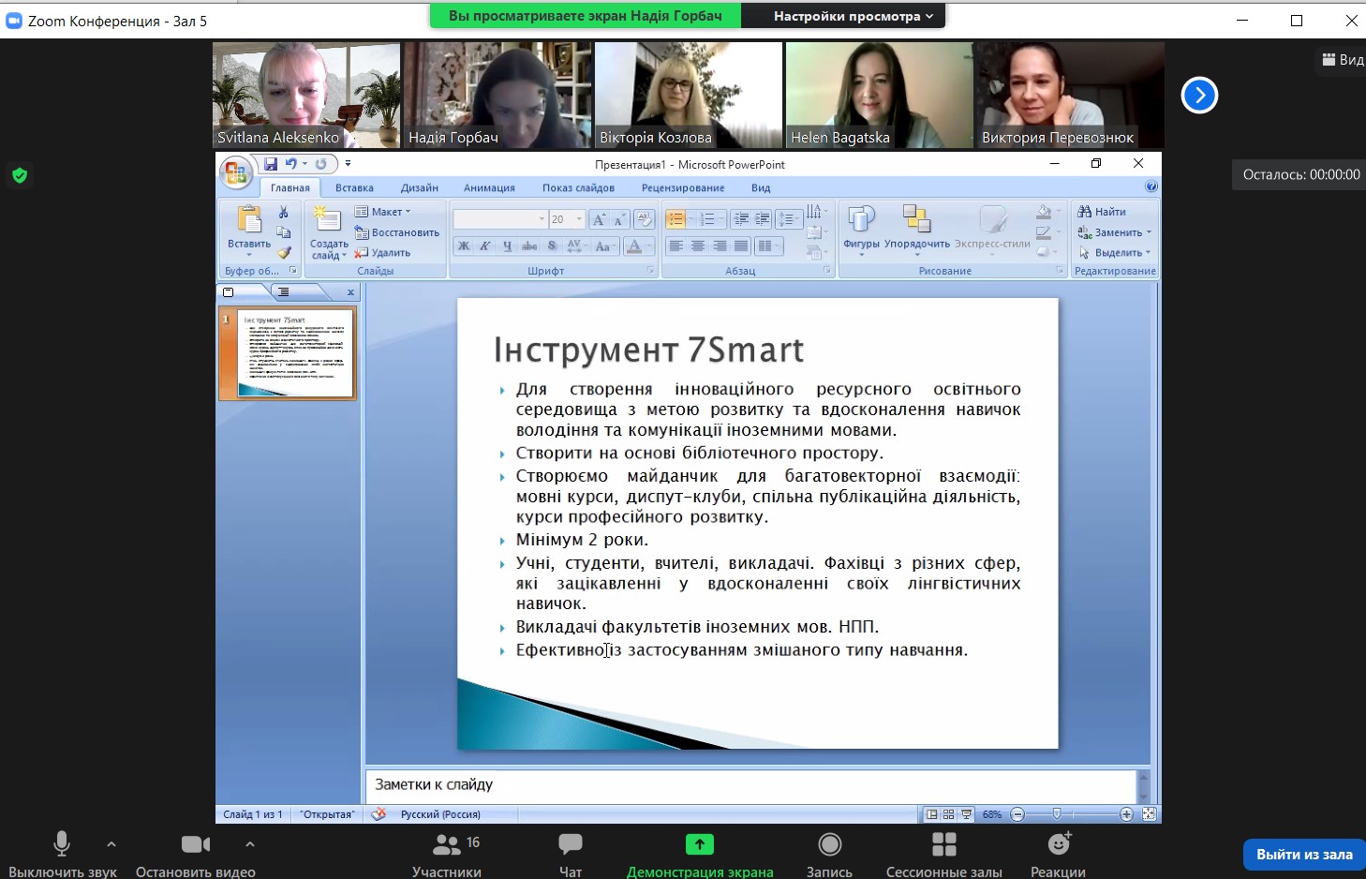Show next participants with blue arrow

tap(1199, 96)
